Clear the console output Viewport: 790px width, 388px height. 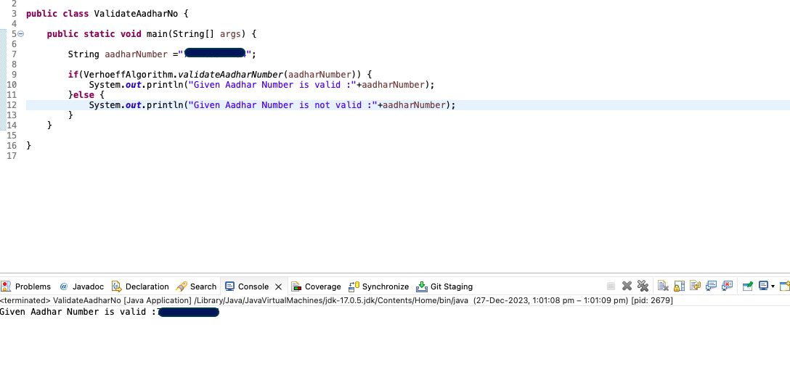pyautogui.click(x=663, y=286)
